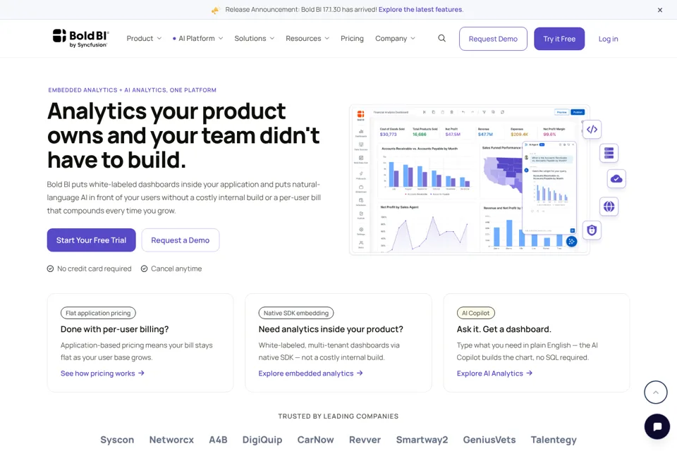Click arrow next to Explore embedded analytics
The height and width of the screenshot is (451, 677).
coord(360,373)
